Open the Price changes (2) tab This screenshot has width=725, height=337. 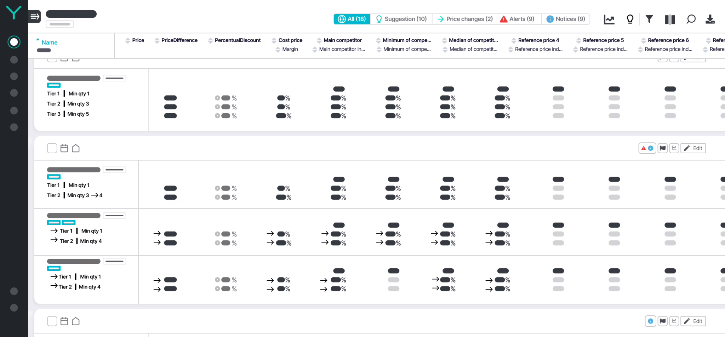(464, 19)
